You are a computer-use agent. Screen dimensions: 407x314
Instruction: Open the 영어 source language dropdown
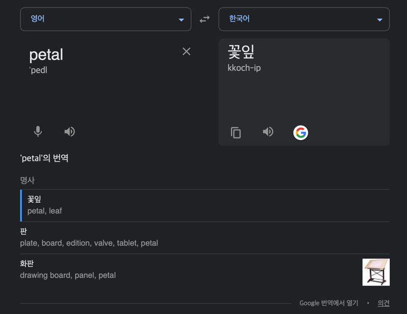[106, 19]
